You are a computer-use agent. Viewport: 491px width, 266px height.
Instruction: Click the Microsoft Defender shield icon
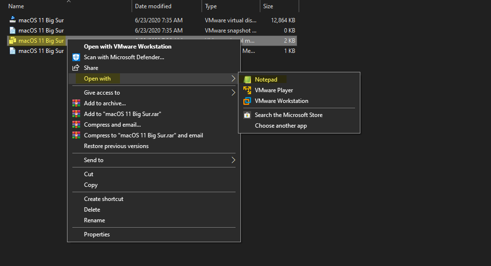pyautogui.click(x=76, y=57)
